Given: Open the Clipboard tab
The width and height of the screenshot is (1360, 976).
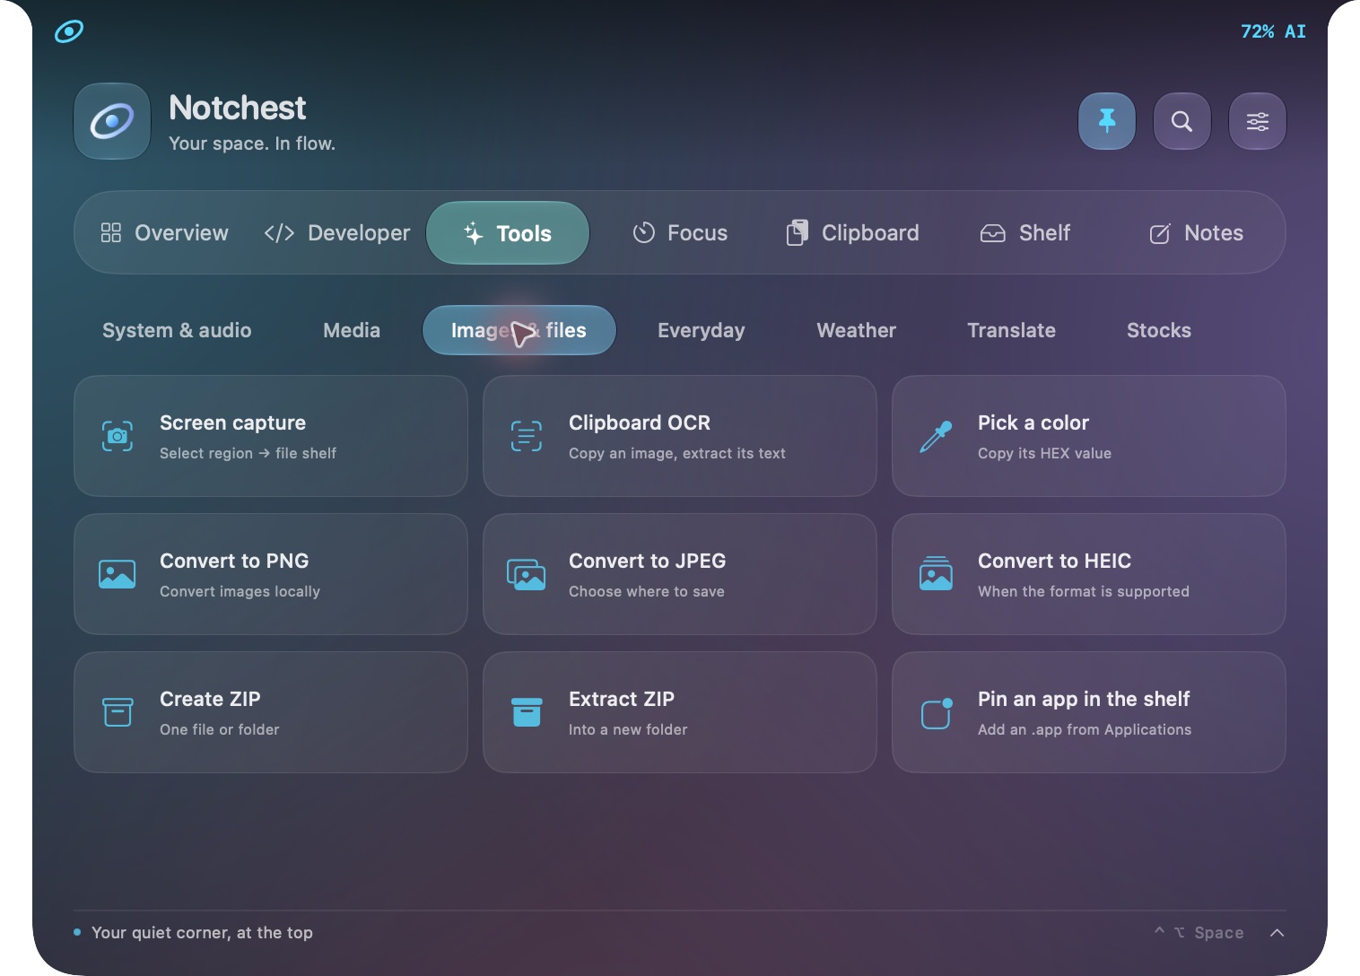Looking at the screenshot, I should [852, 233].
